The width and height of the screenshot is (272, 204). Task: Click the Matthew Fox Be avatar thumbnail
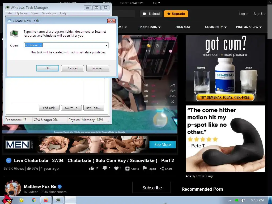(13, 189)
